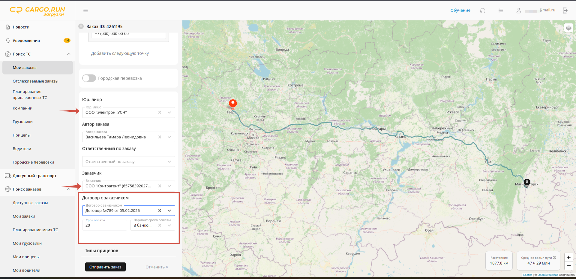Screen dimensions: 576x279
Task: Open Доступные заказы
Action: click(x=30, y=203)
